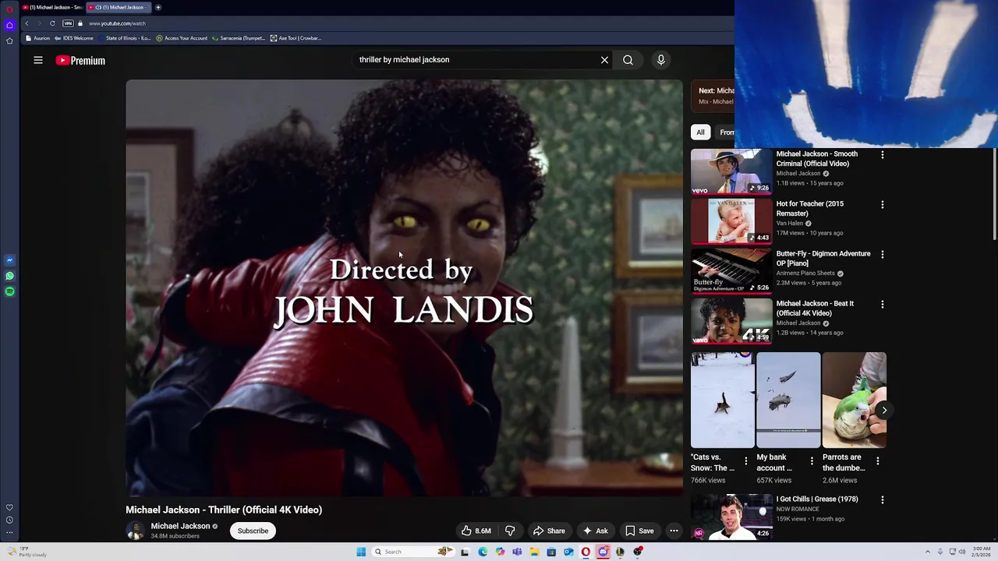This screenshot has width=998, height=561.
Task: Open the Windows Start menu
Action: click(x=361, y=552)
